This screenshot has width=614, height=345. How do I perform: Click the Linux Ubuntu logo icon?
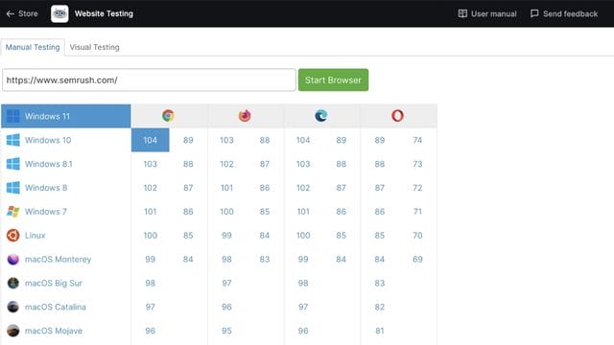click(13, 236)
